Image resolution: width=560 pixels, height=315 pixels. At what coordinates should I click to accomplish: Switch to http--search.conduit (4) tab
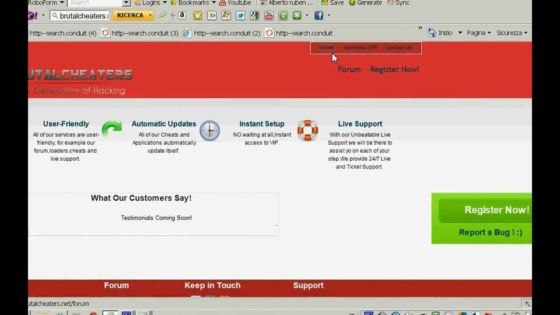[x=63, y=33]
